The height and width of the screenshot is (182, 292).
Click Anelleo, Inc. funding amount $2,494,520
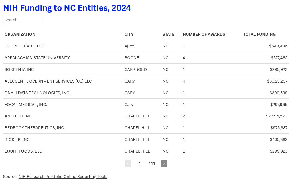(x=276, y=116)
